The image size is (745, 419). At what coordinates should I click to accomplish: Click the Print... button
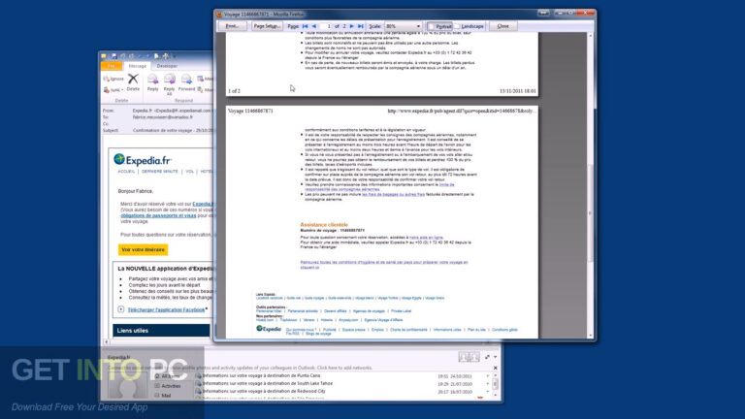tap(233, 26)
